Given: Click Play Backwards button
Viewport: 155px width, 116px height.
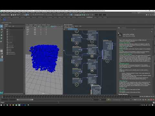Looking at the screenshot, I should point(146,97).
